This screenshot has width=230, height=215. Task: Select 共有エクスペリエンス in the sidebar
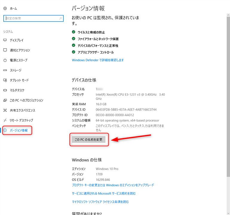[x=22, y=110]
